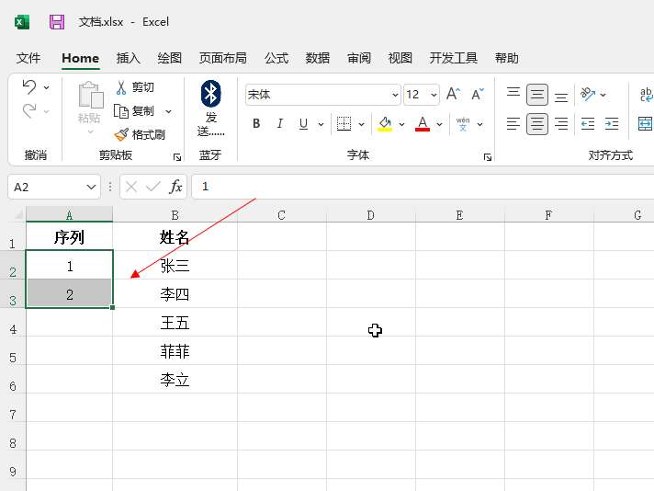Increase font size with large A icon
Screen dimensions: 654x491
pos(453,95)
